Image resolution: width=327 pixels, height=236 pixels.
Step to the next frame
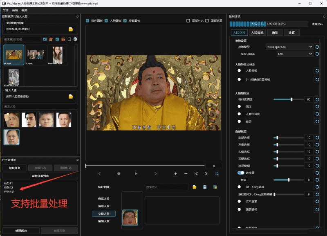156,173
